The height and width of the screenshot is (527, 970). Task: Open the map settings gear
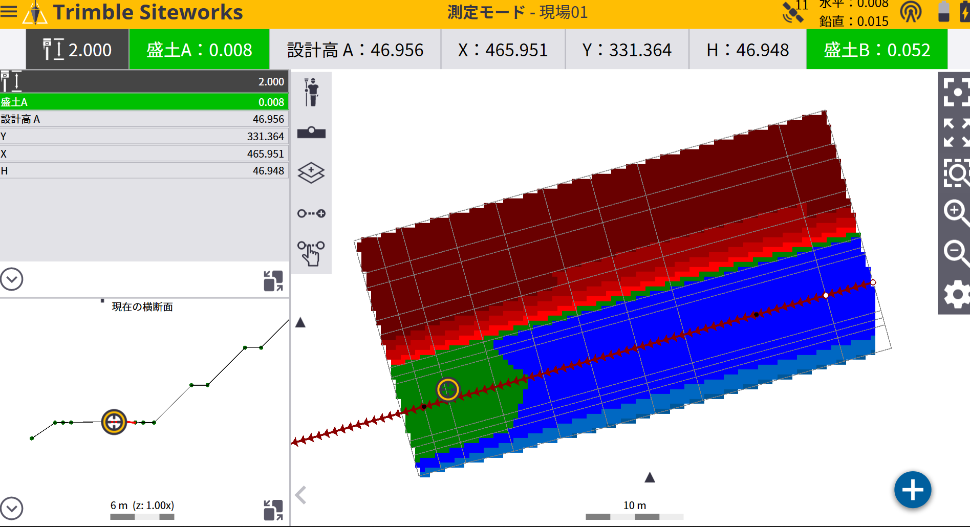pos(955,295)
